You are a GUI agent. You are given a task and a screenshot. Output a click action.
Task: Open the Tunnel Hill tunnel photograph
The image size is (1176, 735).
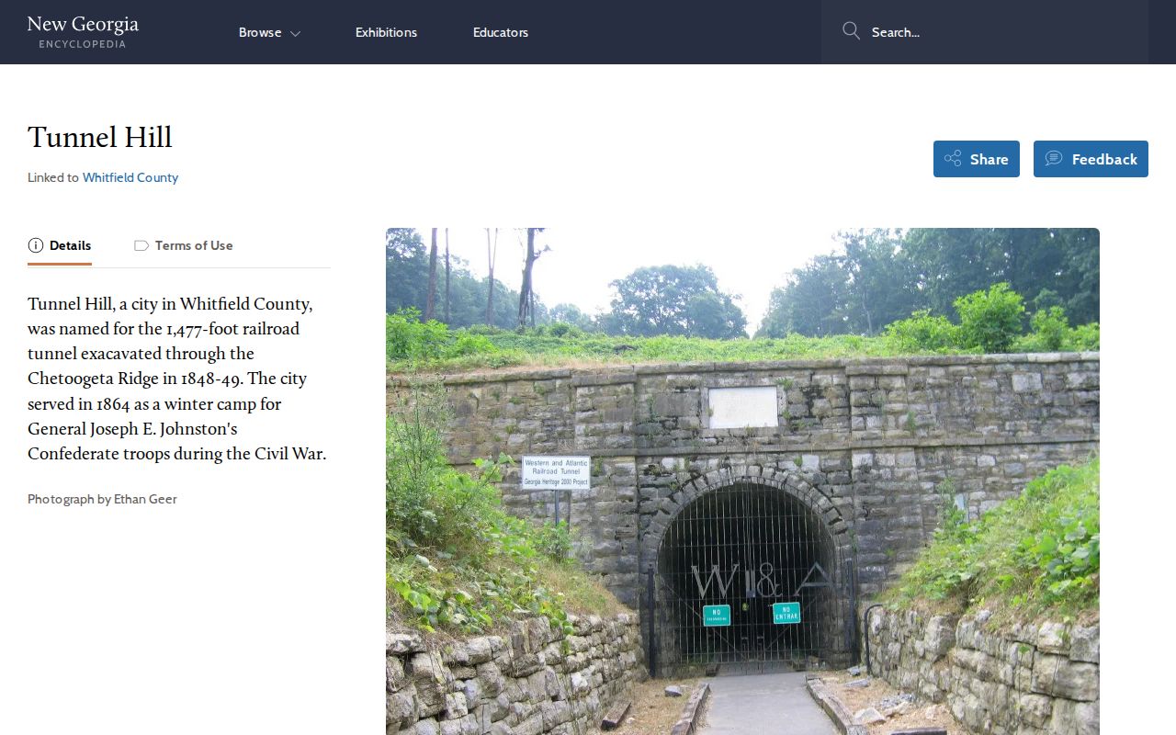click(x=742, y=481)
